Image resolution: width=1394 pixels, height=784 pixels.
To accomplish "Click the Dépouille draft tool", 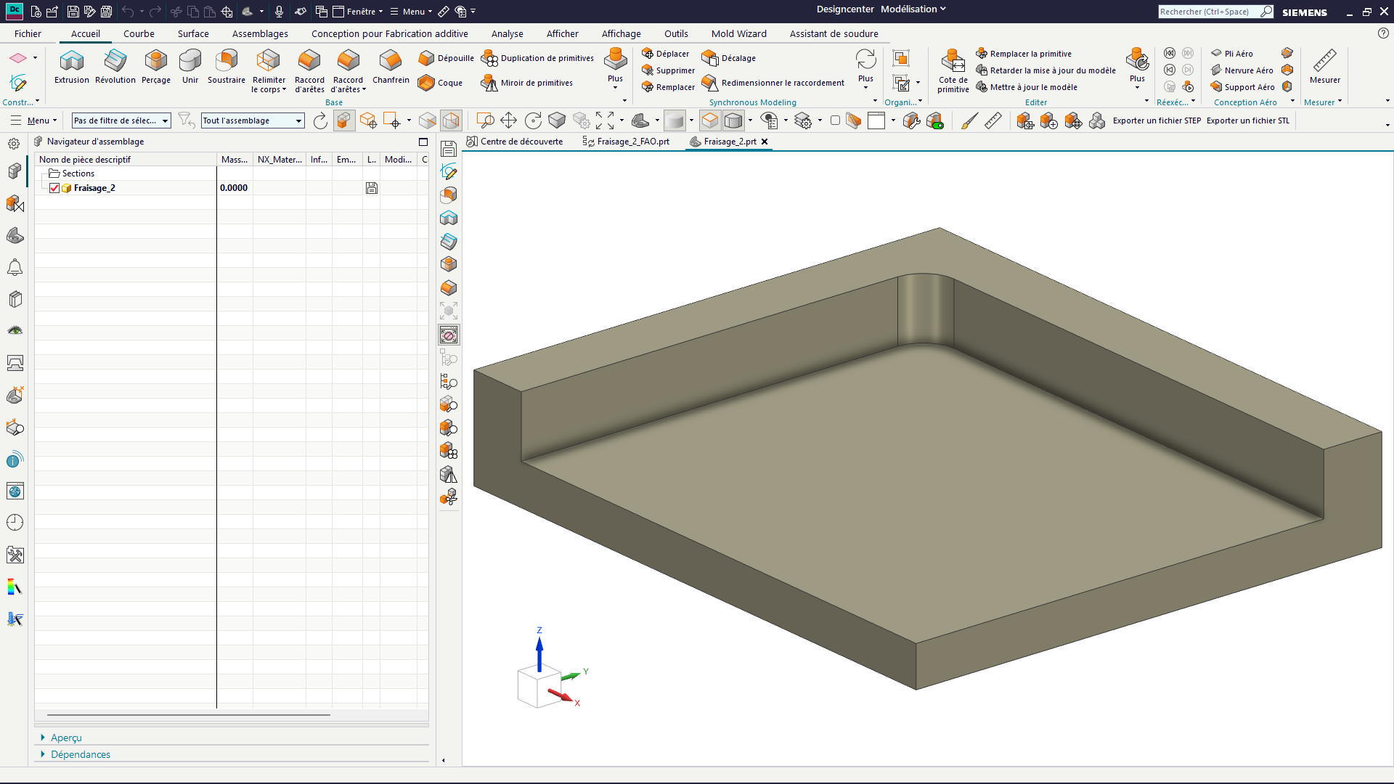I will [x=446, y=58].
